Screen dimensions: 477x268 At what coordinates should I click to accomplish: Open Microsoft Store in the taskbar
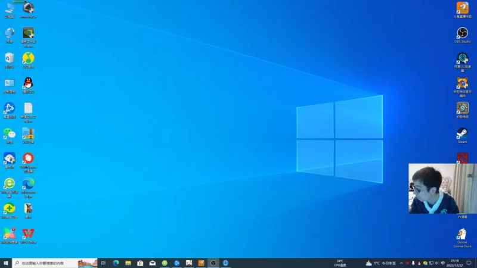pos(140,263)
